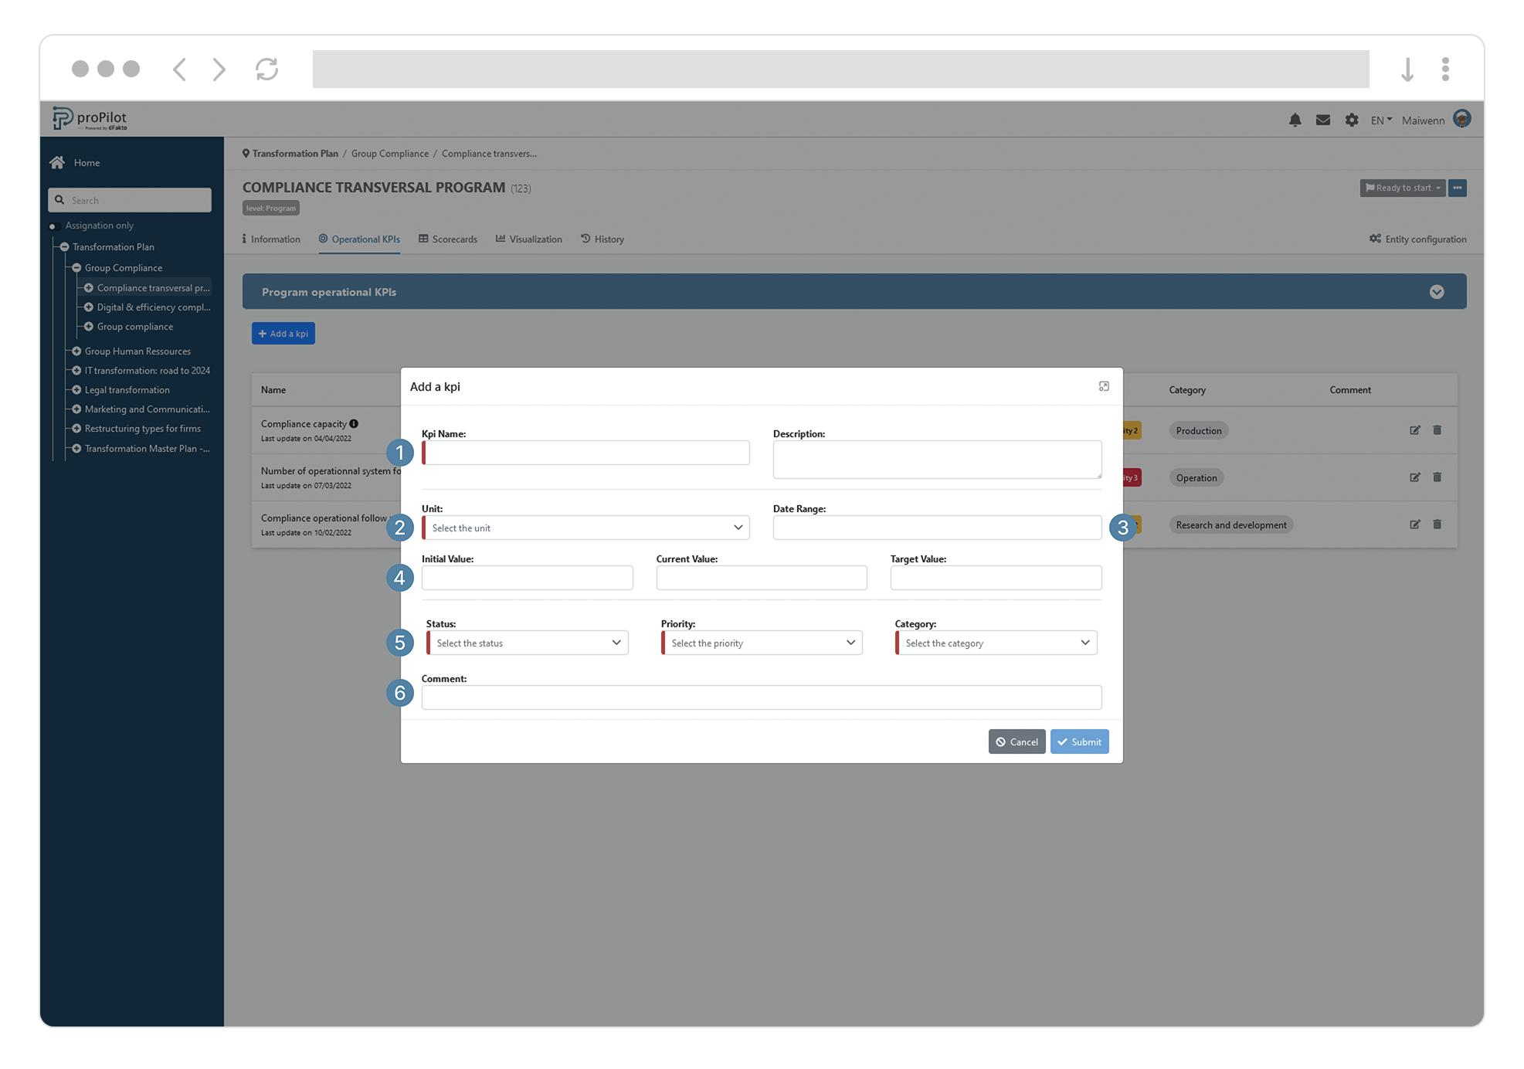
Task: Click the modal fullscreen expand icon
Action: (1104, 386)
